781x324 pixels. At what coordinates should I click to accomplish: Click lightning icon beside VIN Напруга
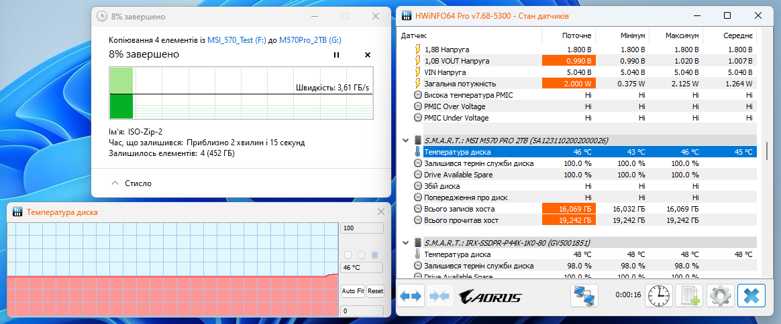coord(417,72)
